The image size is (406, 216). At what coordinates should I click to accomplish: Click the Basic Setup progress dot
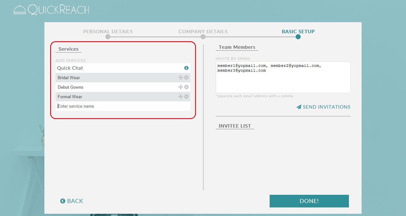tap(298, 37)
